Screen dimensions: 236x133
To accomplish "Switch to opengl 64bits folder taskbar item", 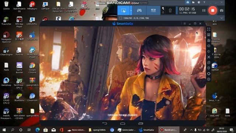I will click(97, 130).
